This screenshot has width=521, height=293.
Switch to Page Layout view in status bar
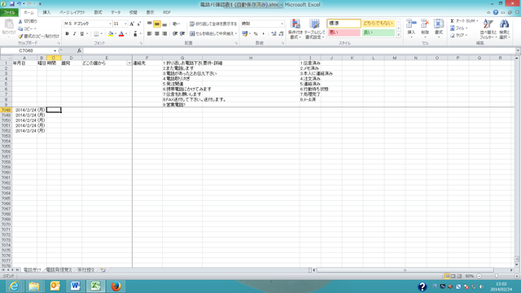pyautogui.click(x=453, y=276)
